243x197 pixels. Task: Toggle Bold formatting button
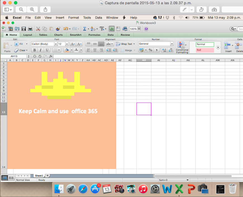34,50
